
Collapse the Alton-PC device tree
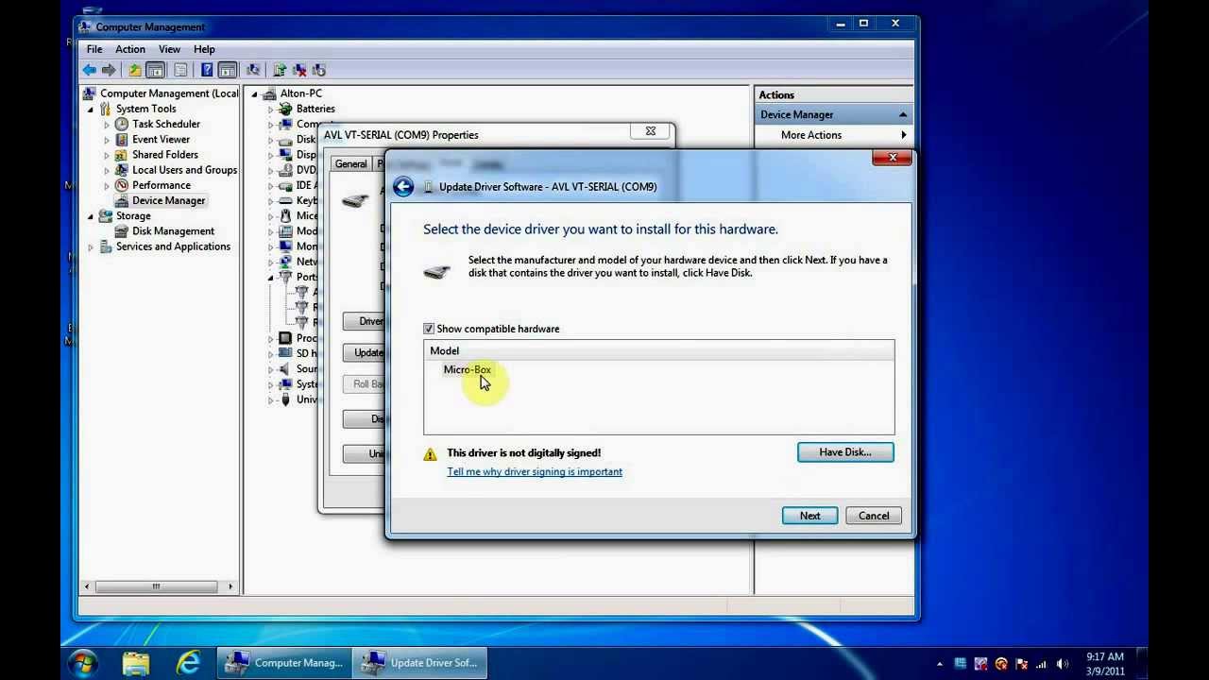point(254,93)
